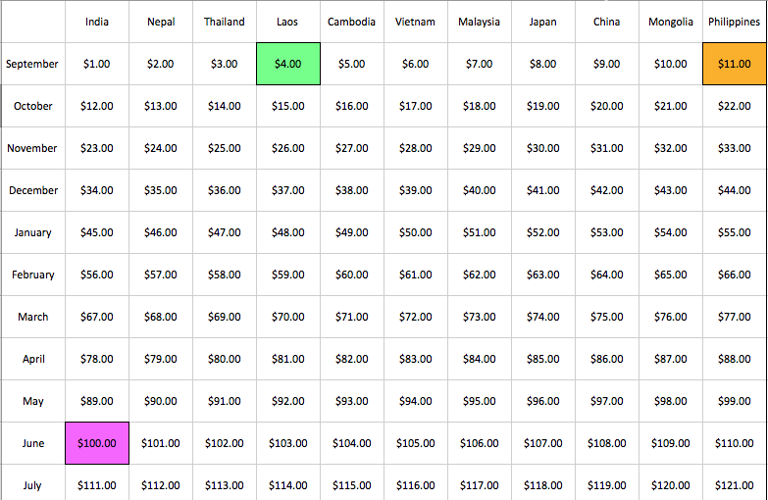
Task: Select the magenta $100.00 June cell
Action: click(97, 443)
